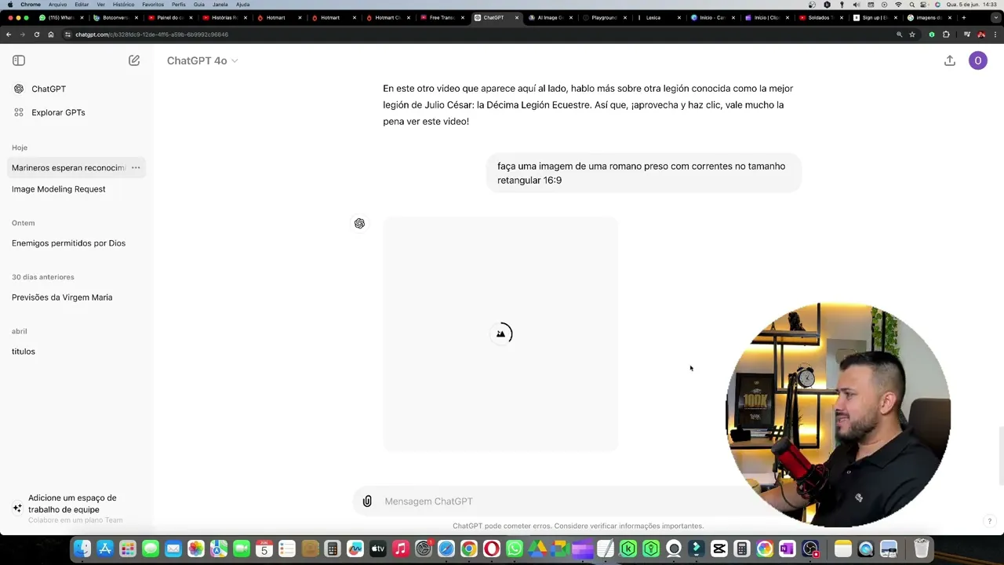Open the purple 'O' account avatar
This screenshot has height=565, width=1004.
click(977, 60)
